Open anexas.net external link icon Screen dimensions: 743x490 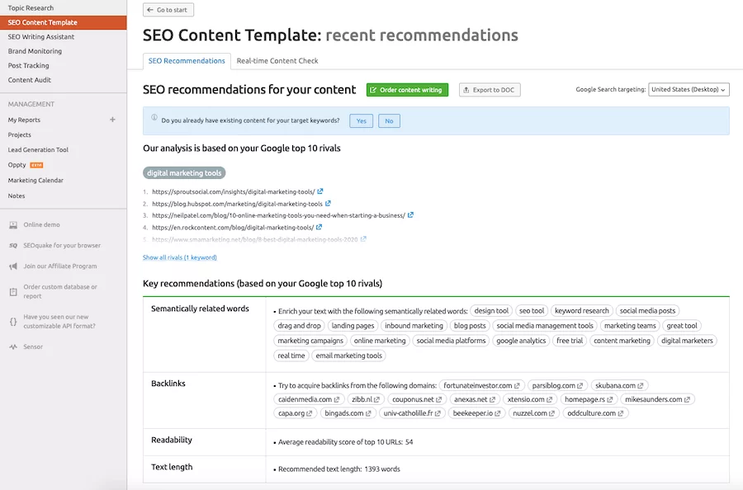click(x=492, y=399)
